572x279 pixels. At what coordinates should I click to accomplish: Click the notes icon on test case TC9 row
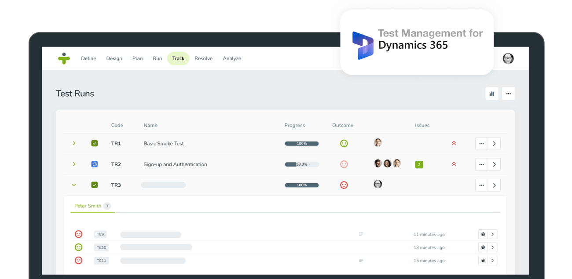pos(361,234)
